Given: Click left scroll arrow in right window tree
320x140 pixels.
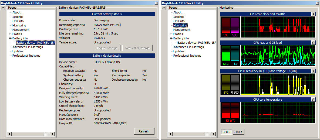Looking at the screenshot, I should click(x=170, y=134).
